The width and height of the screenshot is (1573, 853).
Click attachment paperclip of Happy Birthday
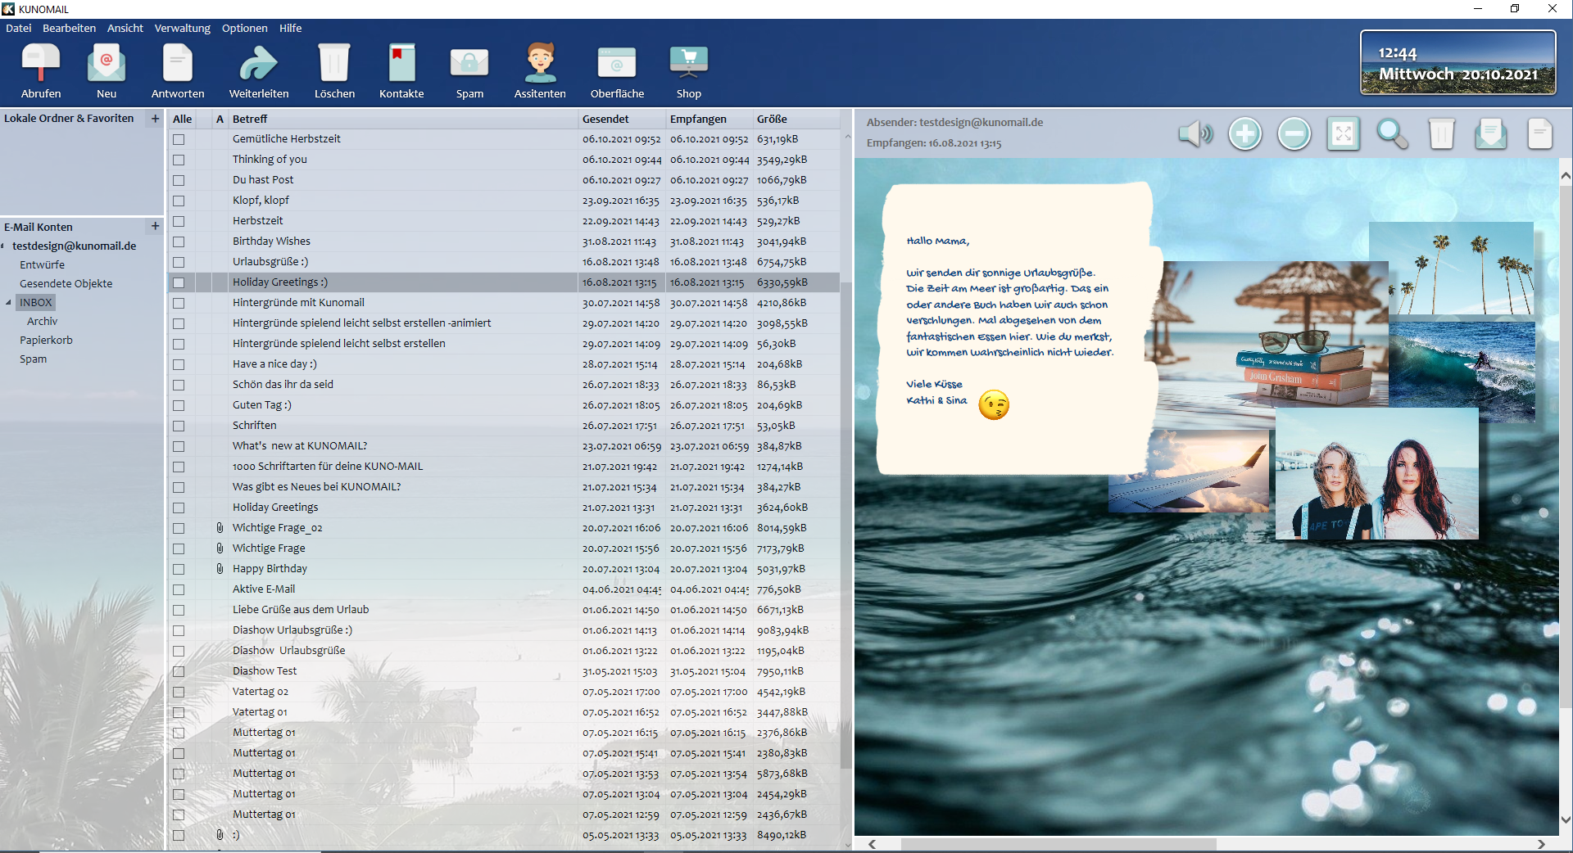point(220,569)
